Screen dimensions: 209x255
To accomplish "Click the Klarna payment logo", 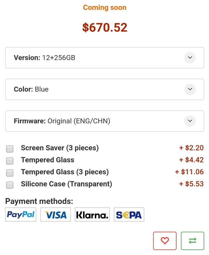I will [x=92, y=215].
